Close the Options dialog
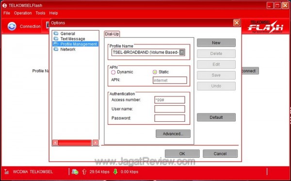The width and height of the screenshot is (291, 181). 237,23
